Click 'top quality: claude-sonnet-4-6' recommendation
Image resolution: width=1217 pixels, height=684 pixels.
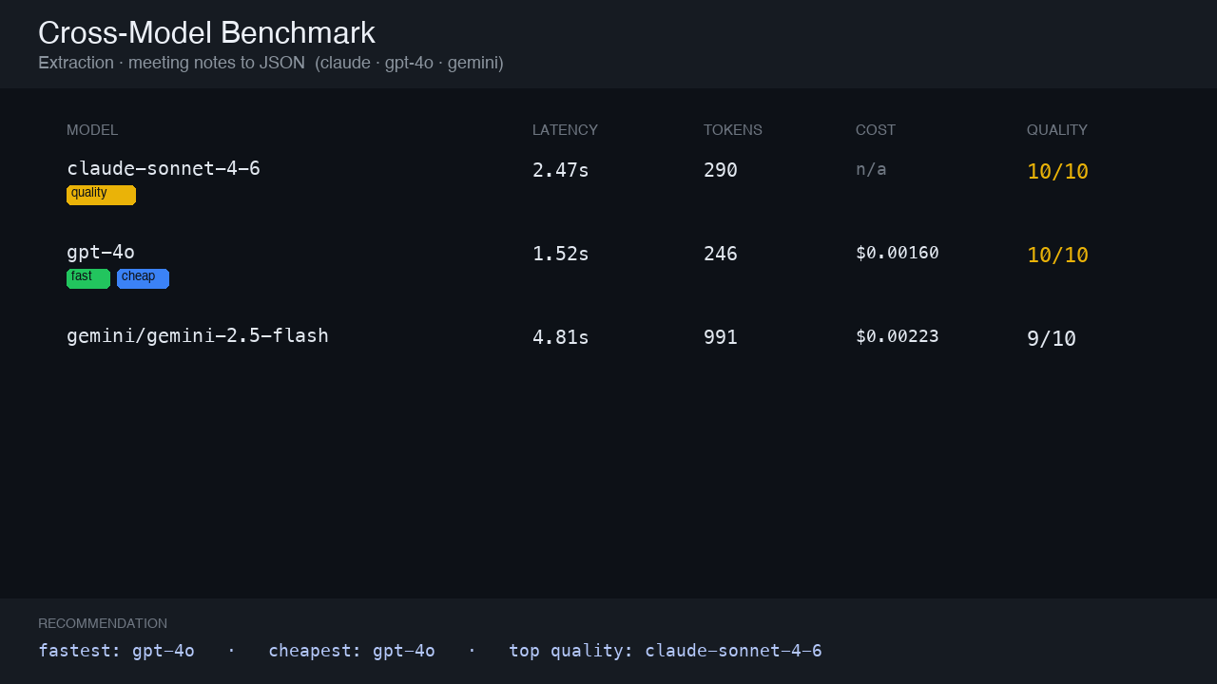point(666,651)
